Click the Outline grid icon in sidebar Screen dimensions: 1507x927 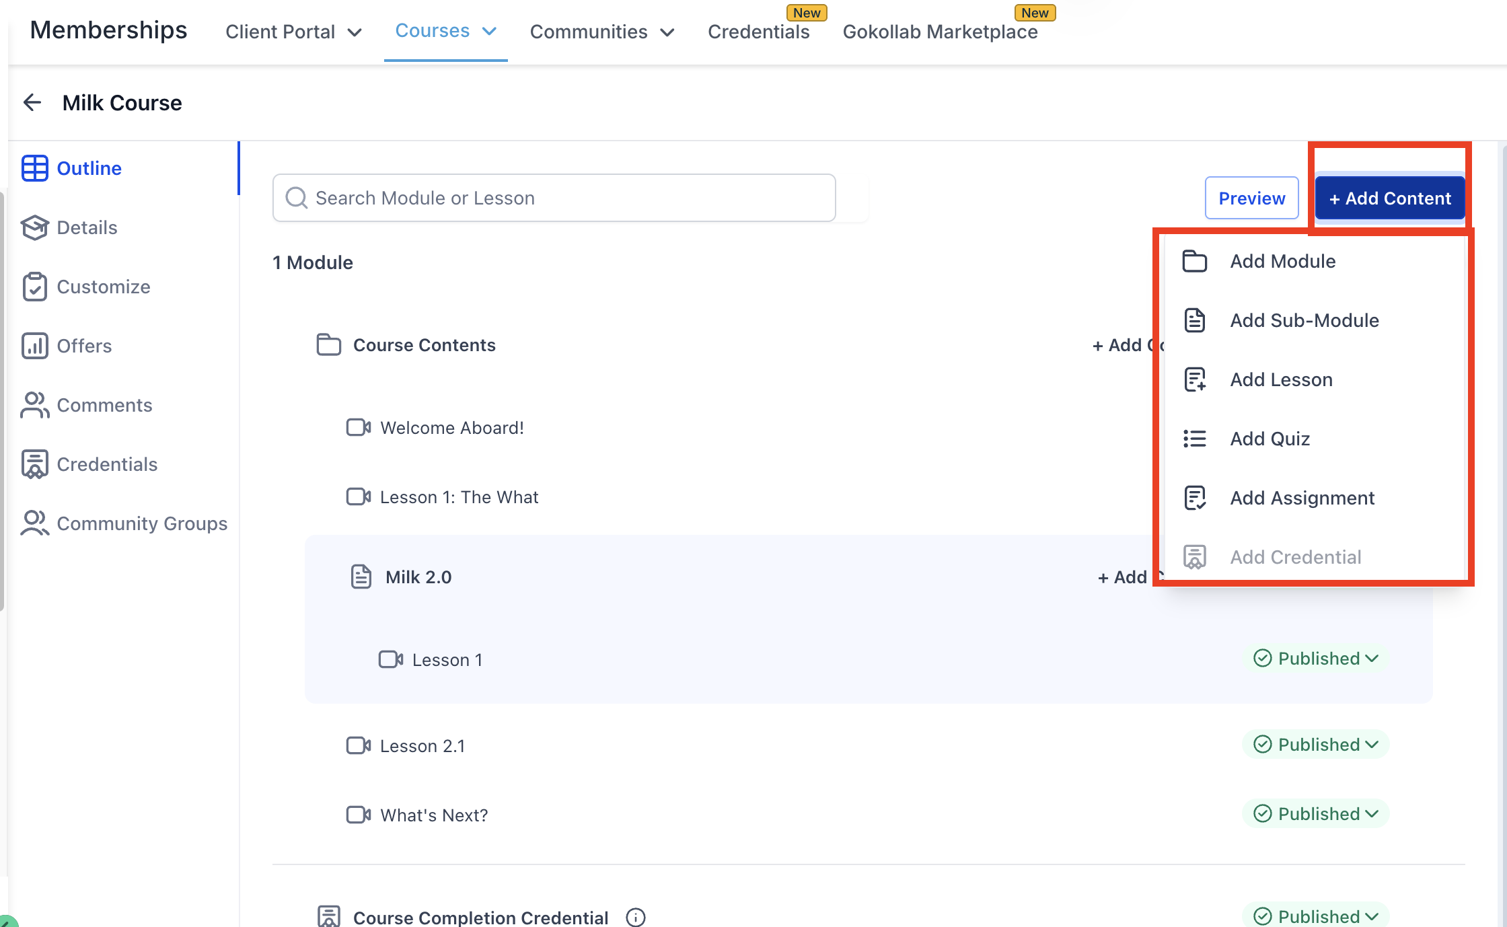click(34, 168)
